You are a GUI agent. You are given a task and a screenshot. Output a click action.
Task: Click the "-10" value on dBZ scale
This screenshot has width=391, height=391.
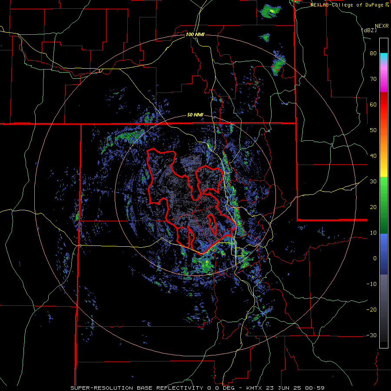[x=371, y=284]
